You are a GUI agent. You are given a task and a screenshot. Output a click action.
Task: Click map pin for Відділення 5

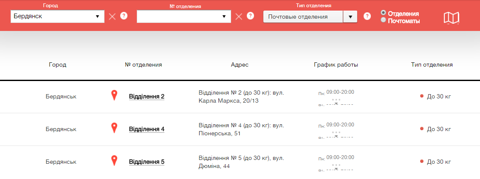point(114,160)
